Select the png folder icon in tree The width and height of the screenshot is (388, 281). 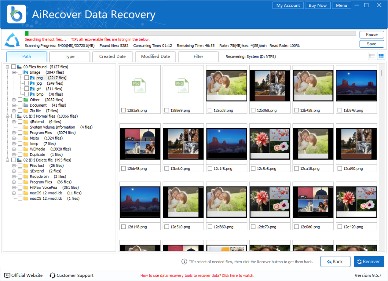tap(32, 78)
